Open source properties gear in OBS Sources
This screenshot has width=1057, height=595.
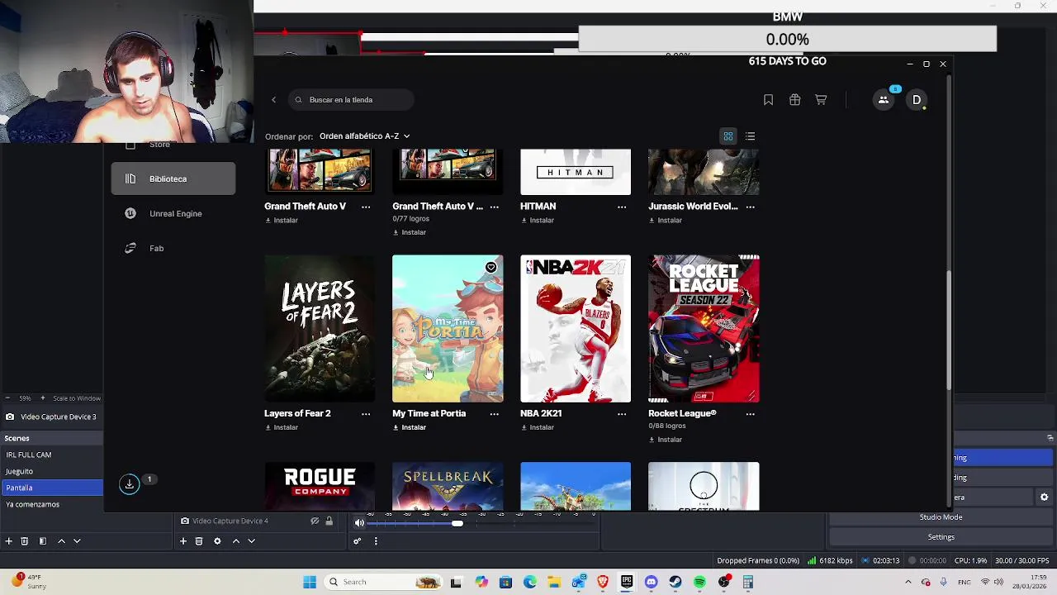(217, 541)
